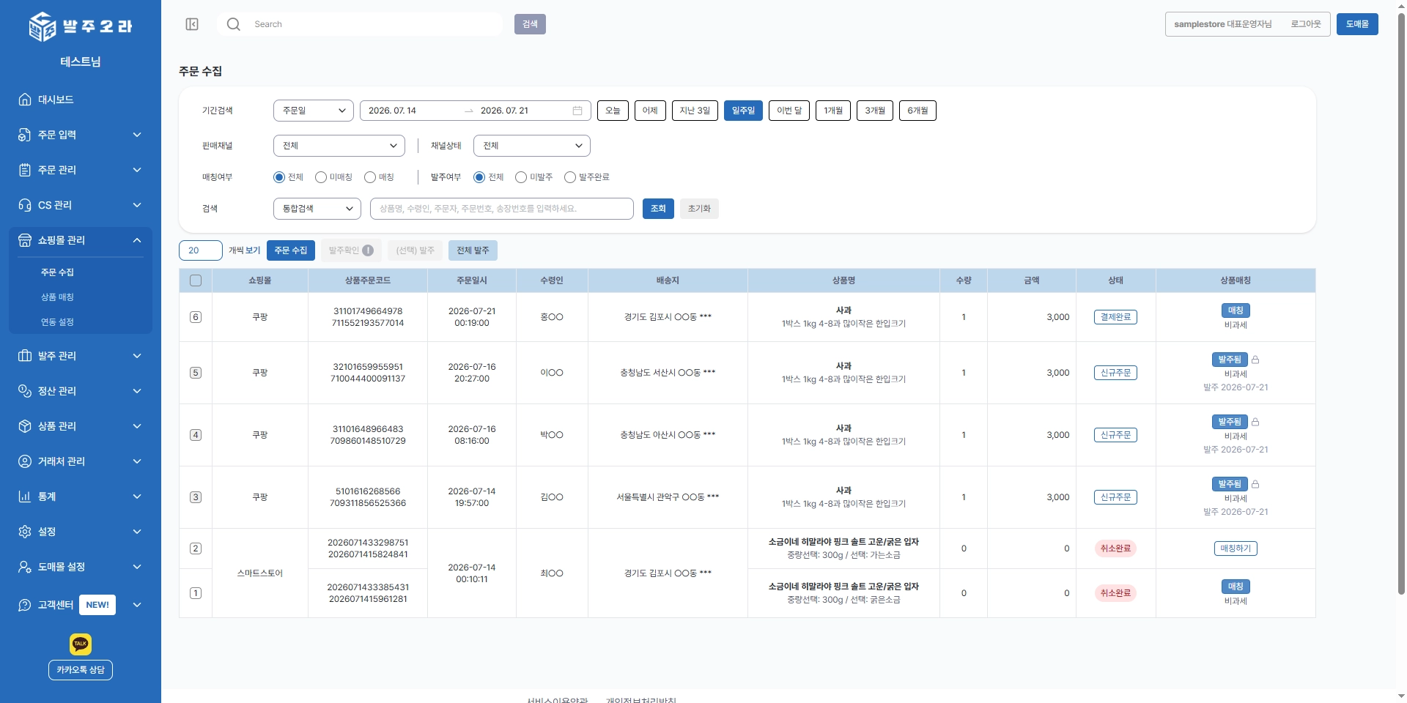Open 연동 설정 submenu item

(x=57, y=322)
